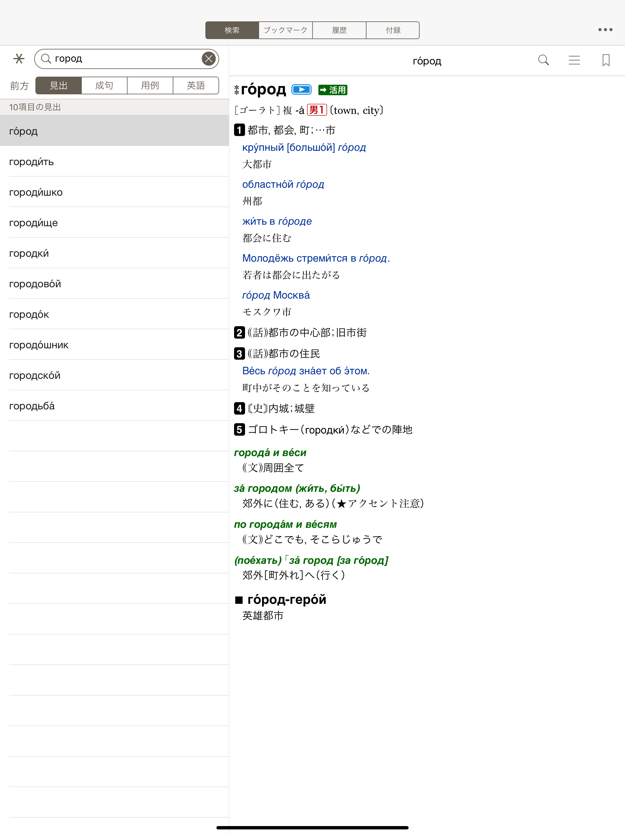Select городско́й in results list

click(115, 375)
